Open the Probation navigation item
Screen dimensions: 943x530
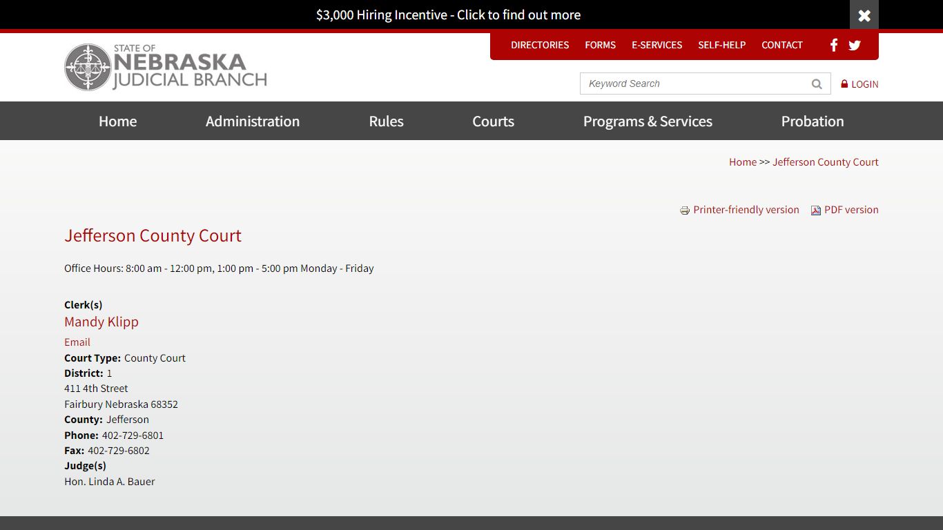[x=813, y=121]
